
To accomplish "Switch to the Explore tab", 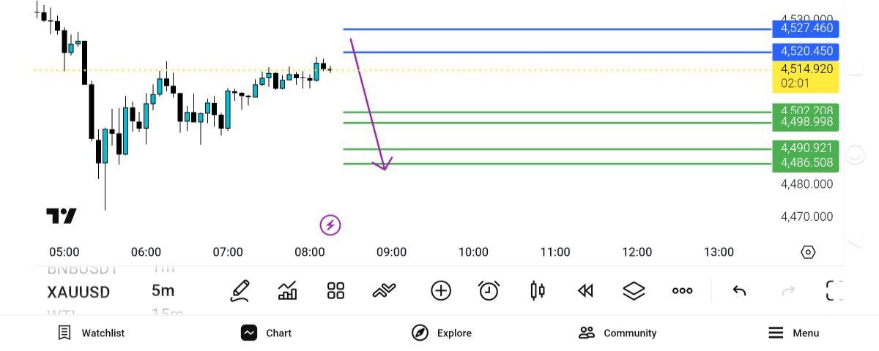I will 442,333.
